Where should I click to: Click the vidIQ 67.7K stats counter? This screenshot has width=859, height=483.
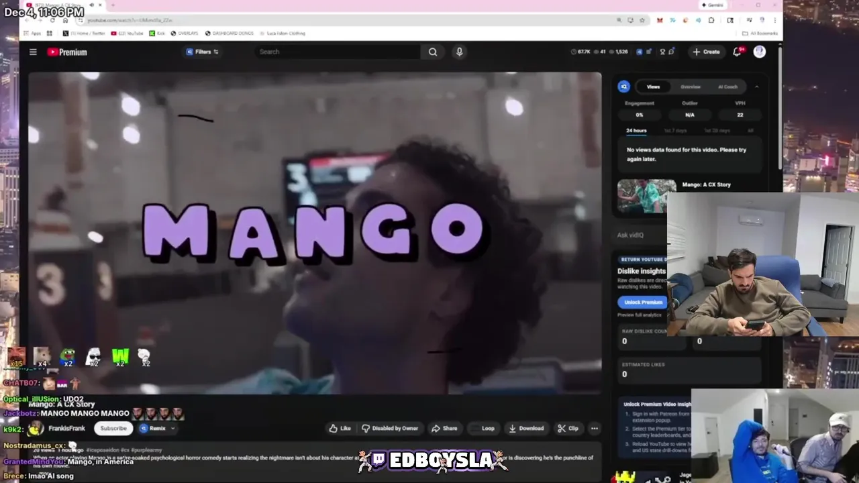coord(580,52)
